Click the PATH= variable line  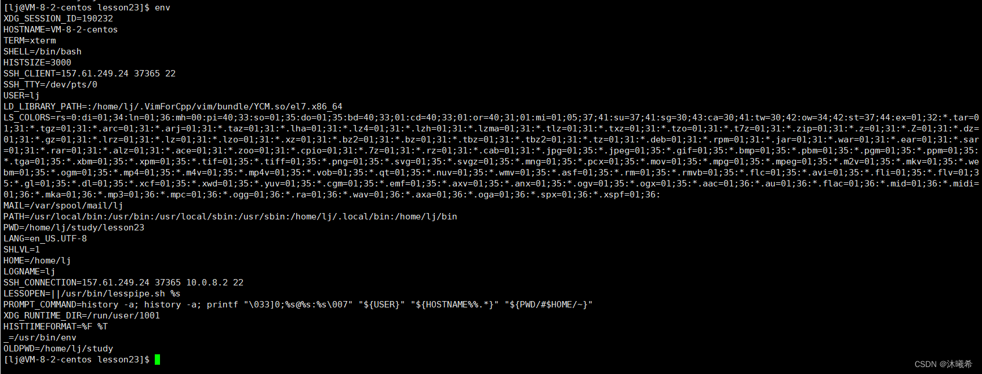click(x=230, y=217)
